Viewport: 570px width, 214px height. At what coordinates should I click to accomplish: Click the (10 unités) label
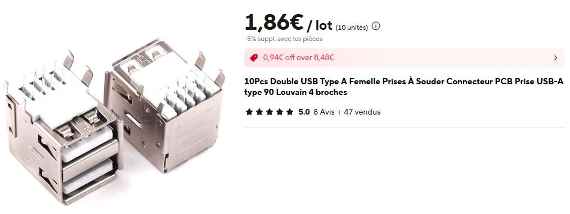[352, 28]
